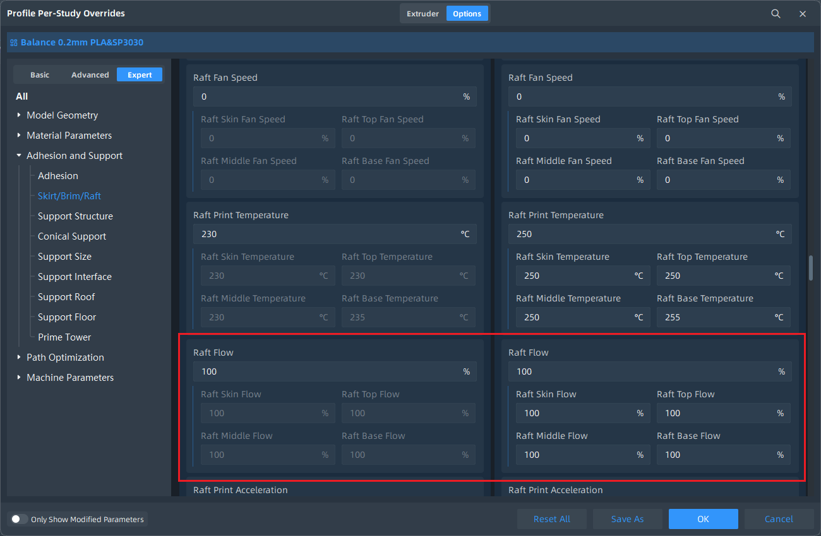Click Raft Top Temperature field showing 250

724,276
